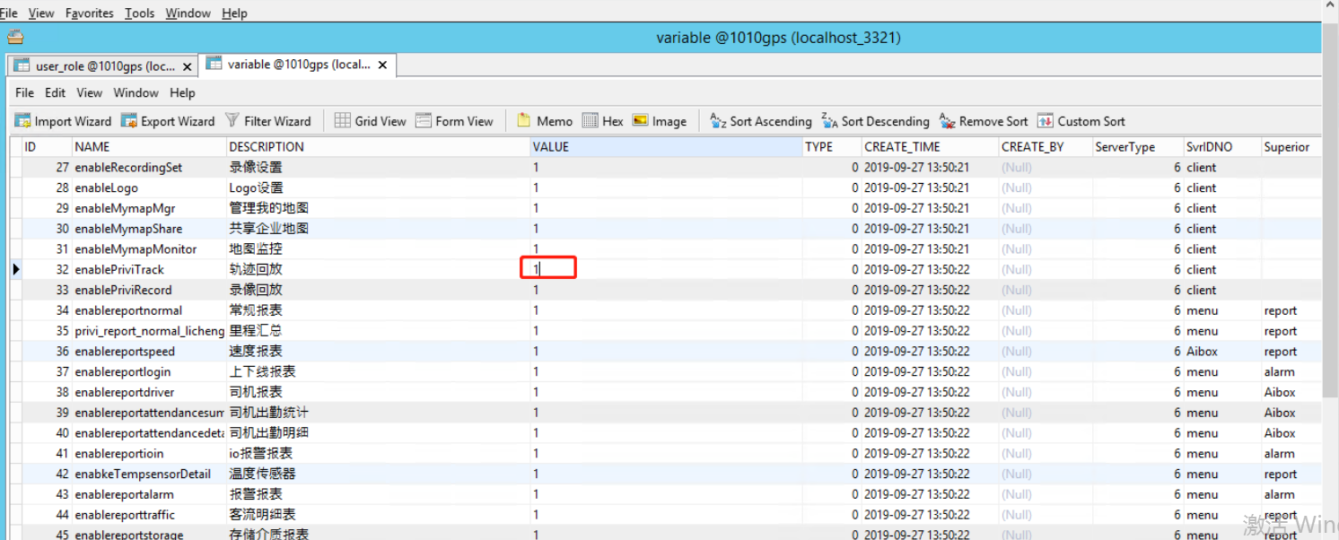
Task: Switch to Form View
Action: click(x=454, y=121)
